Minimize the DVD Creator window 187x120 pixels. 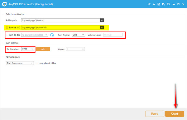pos(174,4)
